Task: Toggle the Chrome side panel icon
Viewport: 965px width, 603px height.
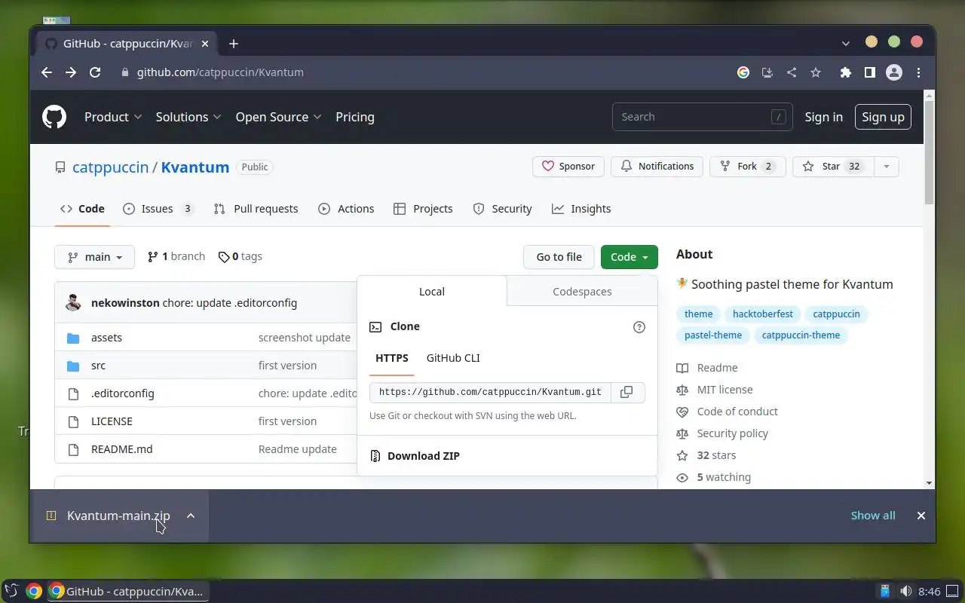Action: (870, 72)
